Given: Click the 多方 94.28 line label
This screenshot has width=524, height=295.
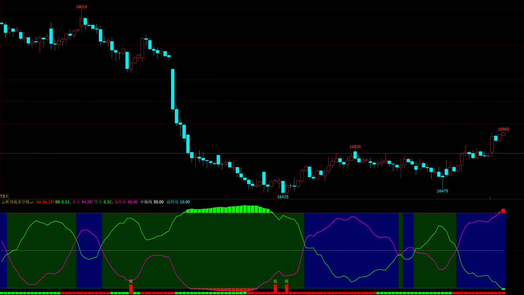Looking at the screenshot, I should (x=83, y=202).
